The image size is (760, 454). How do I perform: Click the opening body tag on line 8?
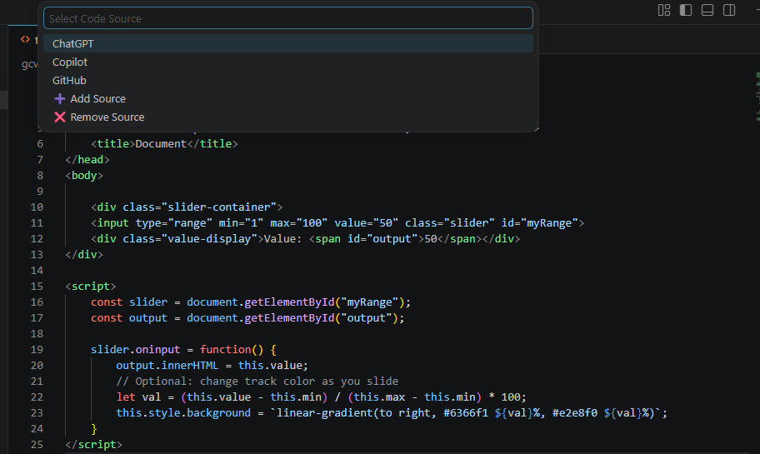(84, 176)
